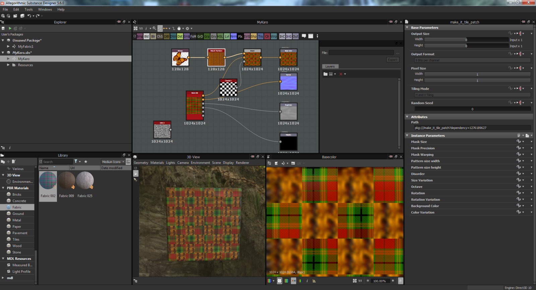The image size is (536, 290).
Task: Click the histogram icon in Basecolor 2D view
Action: click(314, 281)
